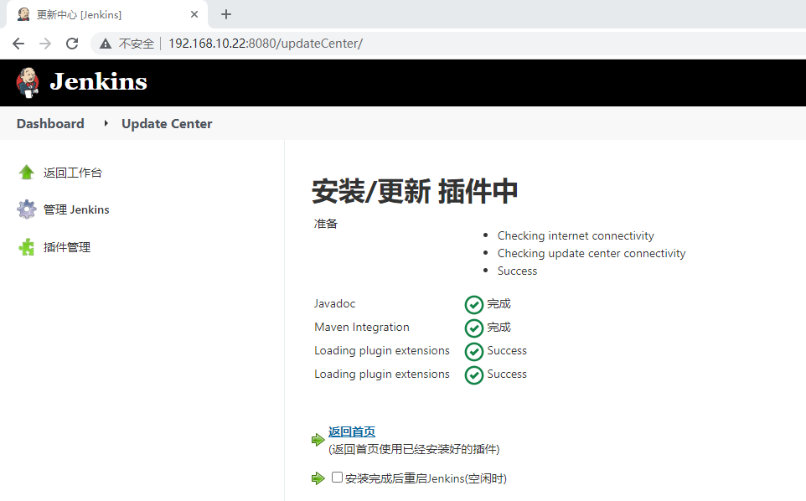Open a new browser tab with plus
The height and width of the screenshot is (501, 806).
tap(226, 14)
